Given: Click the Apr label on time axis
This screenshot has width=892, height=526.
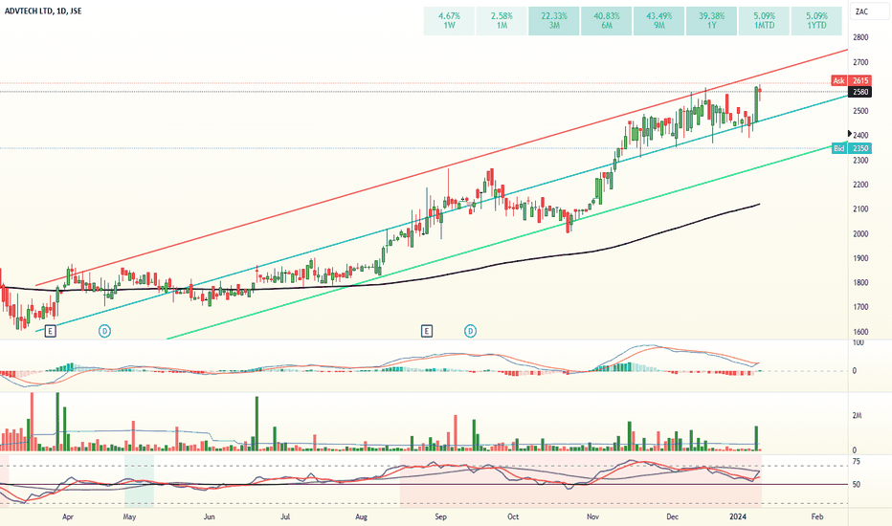Looking at the screenshot, I should coord(68,516).
